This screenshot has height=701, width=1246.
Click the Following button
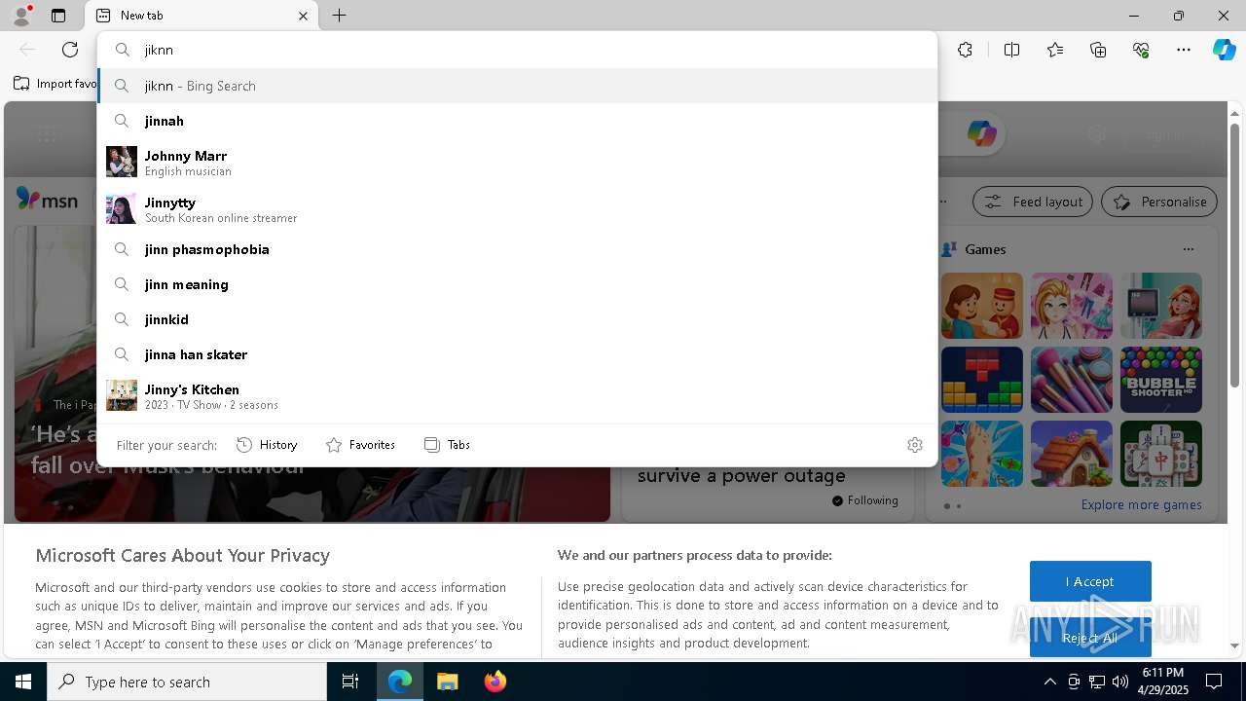(865, 500)
